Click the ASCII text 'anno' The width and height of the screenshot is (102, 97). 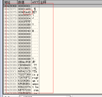[35, 84]
